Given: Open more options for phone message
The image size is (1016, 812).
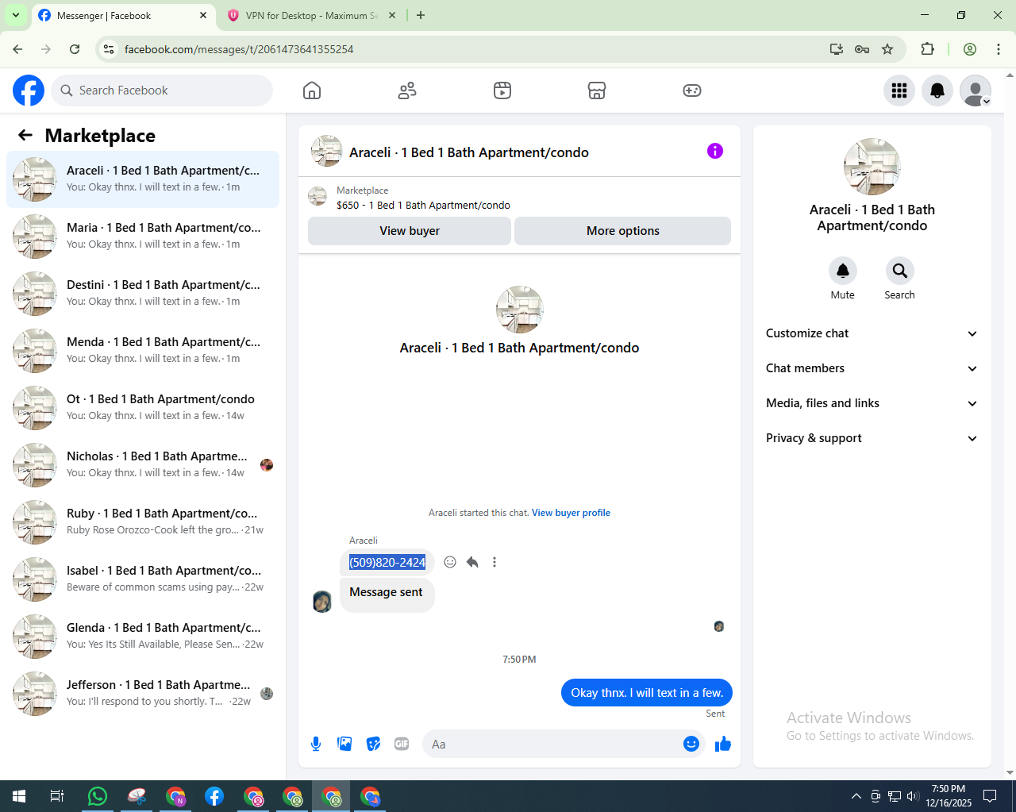Looking at the screenshot, I should click(x=495, y=562).
